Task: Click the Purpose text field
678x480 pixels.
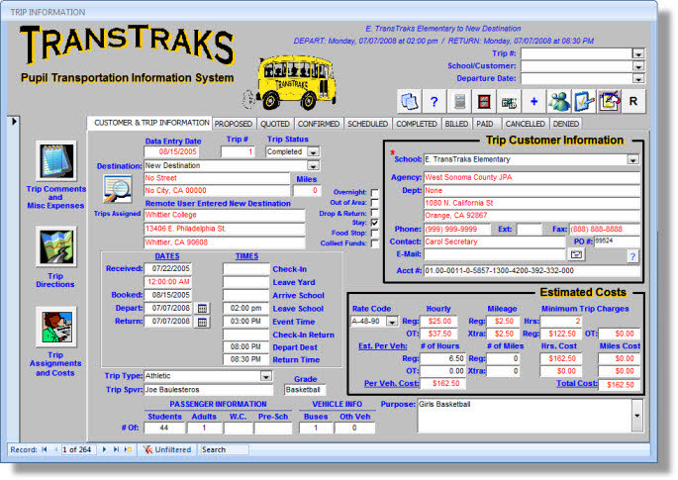Action: pos(520,416)
